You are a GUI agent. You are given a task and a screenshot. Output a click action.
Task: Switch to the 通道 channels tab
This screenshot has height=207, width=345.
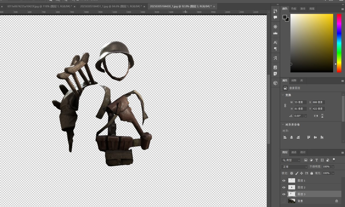[294, 152]
